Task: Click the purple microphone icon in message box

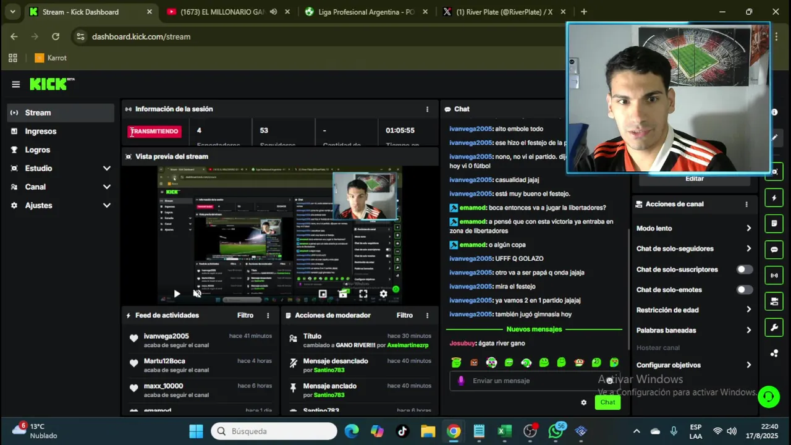Action: pyautogui.click(x=461, y=381)
